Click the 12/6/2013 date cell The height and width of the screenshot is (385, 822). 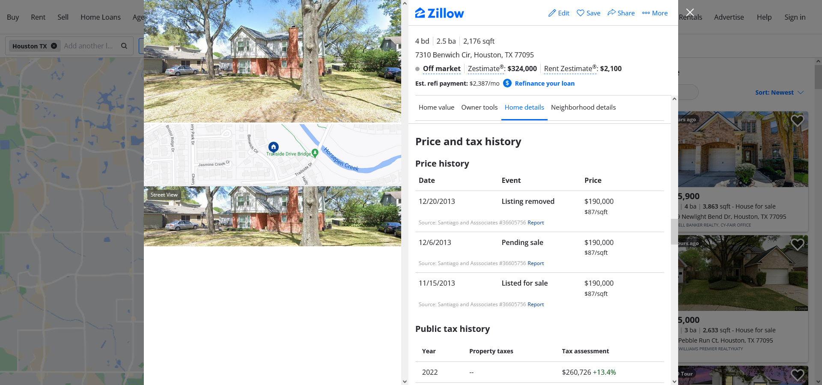[x=435, y=242]
